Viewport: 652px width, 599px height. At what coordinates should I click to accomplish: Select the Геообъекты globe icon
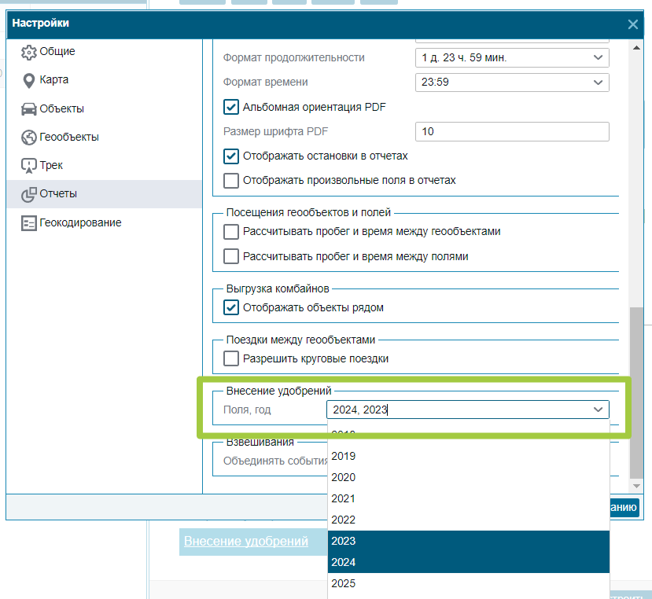click(28, 138)
